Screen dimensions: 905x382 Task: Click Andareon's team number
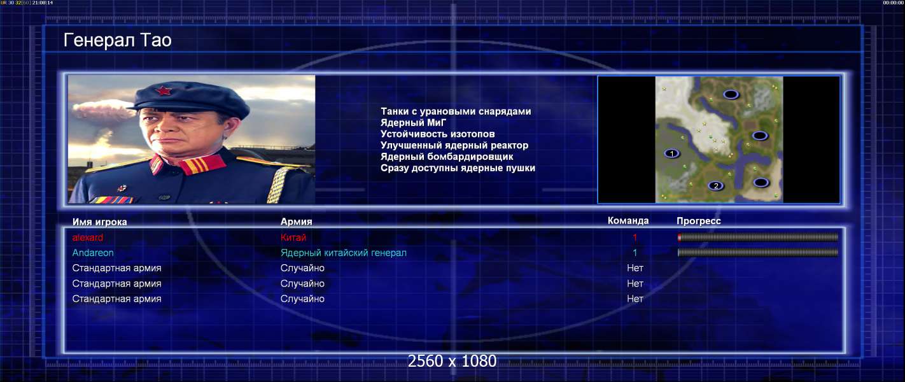[635, 253]
